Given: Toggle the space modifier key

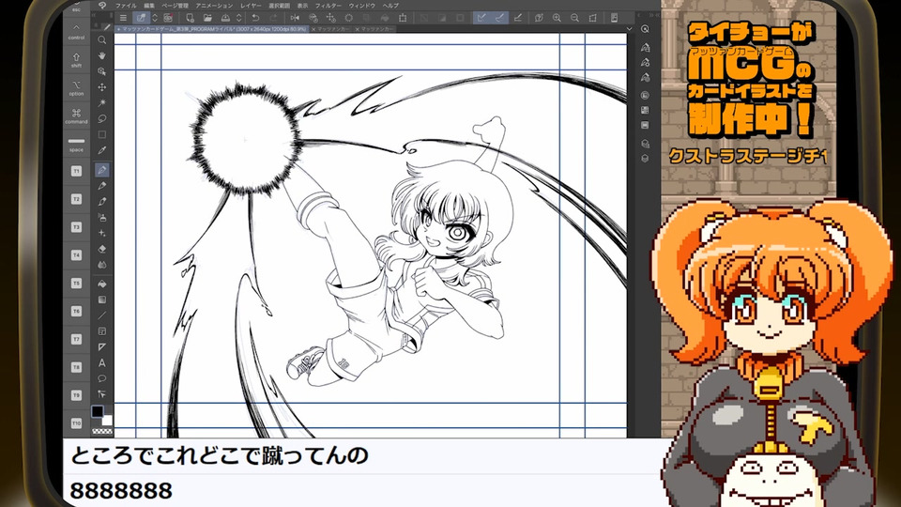Looking at the screenshot, I should coord(76,145).
